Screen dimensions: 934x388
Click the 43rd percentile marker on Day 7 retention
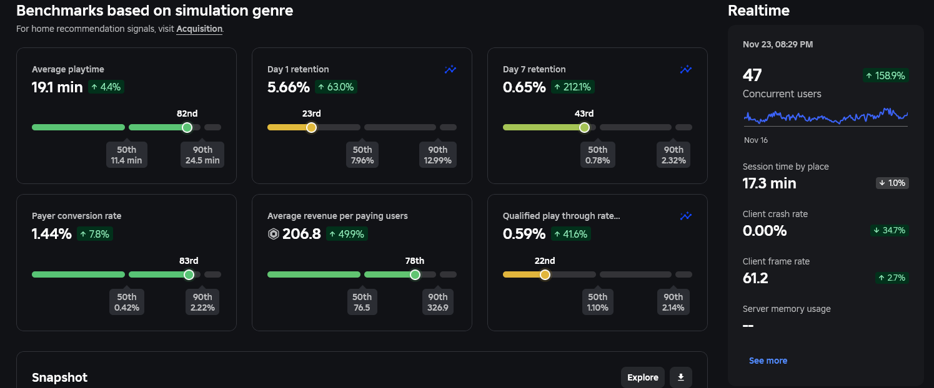(584, 127)
